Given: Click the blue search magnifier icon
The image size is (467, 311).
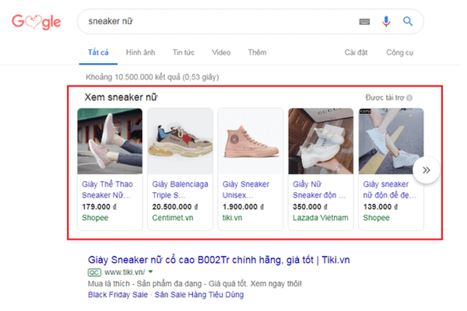Looking at the screenshot, I should 408,21.
